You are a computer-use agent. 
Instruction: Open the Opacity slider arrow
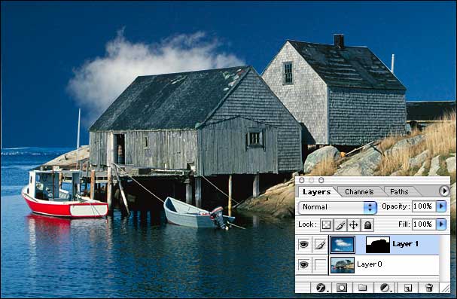click(441, 206)
